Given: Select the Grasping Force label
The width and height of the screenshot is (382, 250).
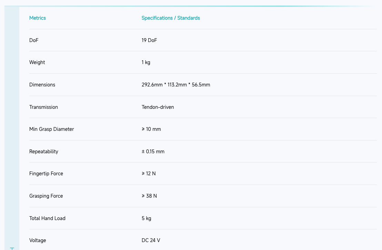Looking at the screenshot, I should point(46,196).
